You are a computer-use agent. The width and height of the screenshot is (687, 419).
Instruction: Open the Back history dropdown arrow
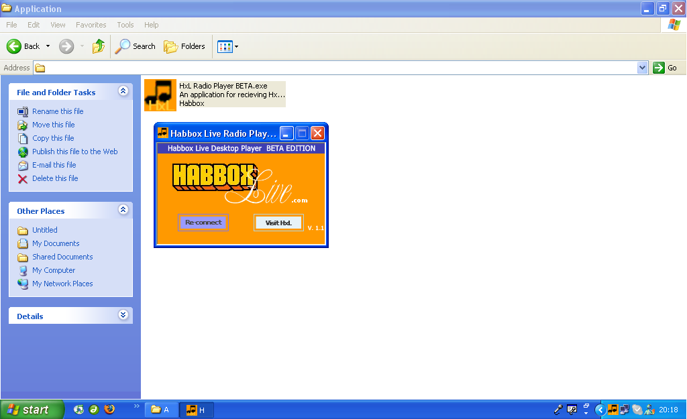tap(48, 46)
